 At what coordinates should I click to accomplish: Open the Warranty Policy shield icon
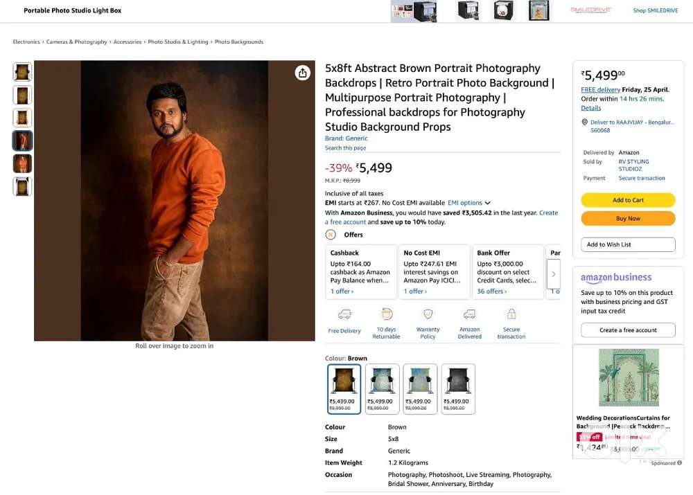click(428, 314)
